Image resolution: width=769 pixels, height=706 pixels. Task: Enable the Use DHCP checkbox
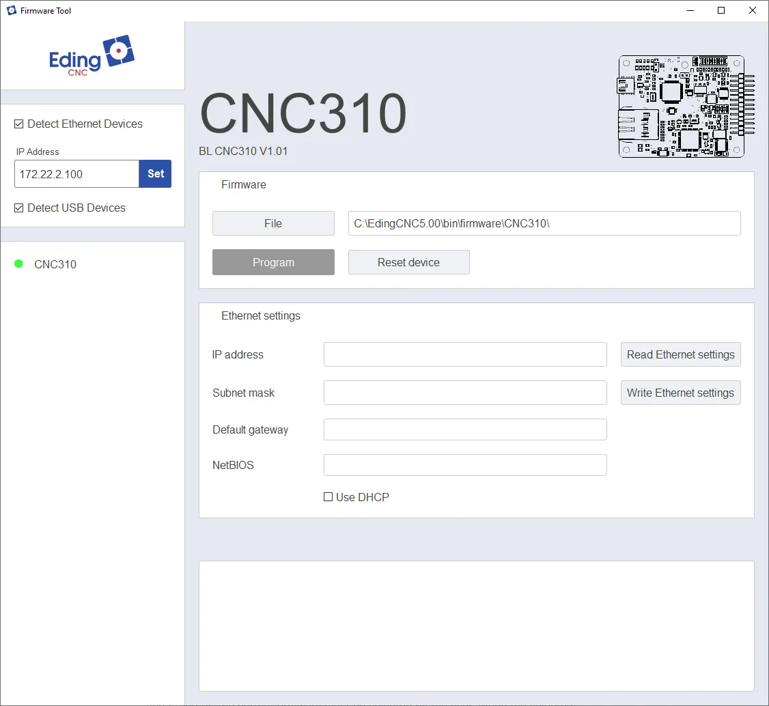click(x=328, y=496)
